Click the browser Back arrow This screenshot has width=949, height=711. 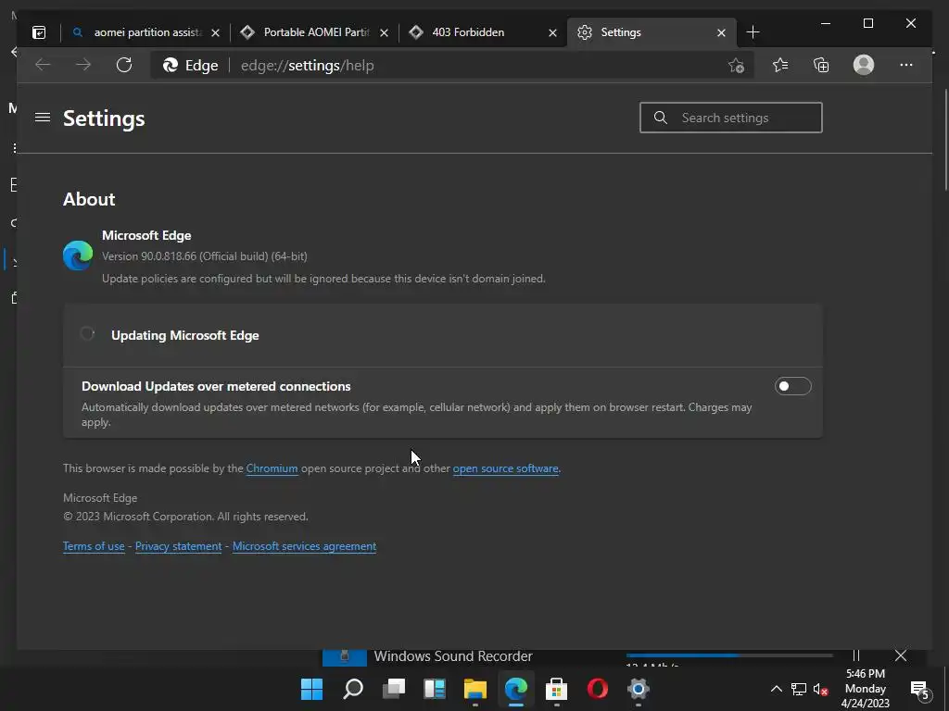tap(43, 65)
